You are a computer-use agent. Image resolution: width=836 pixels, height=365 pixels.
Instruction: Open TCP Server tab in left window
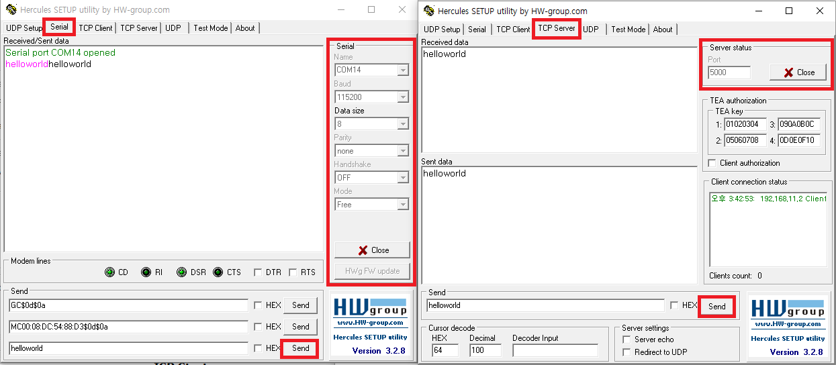[139, 28]
